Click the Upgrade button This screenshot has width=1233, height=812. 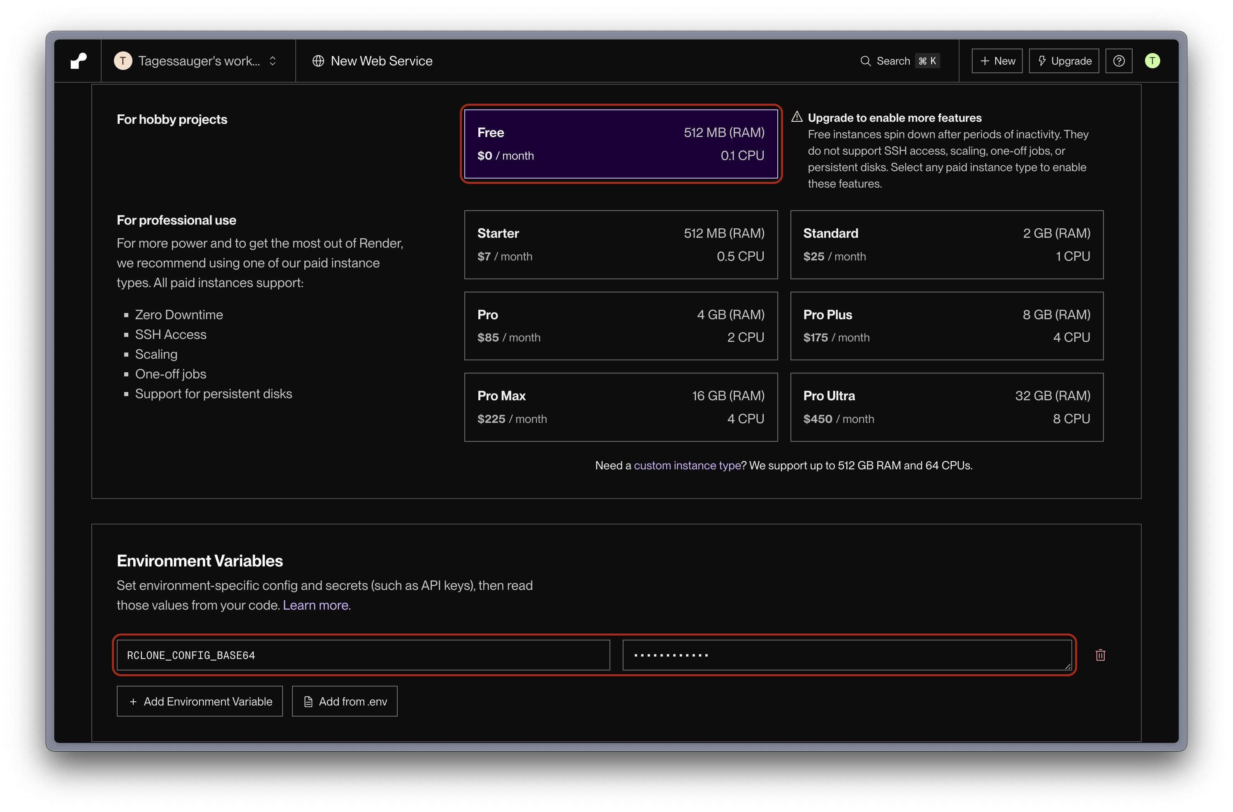[x=1064, y=61]
